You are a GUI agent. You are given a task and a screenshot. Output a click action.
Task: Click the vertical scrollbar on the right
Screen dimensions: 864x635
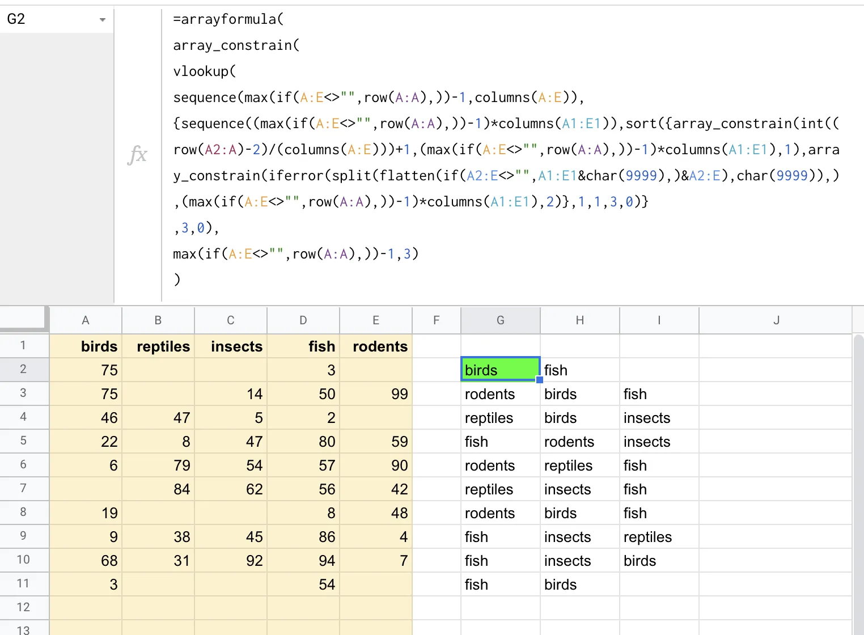858,482
